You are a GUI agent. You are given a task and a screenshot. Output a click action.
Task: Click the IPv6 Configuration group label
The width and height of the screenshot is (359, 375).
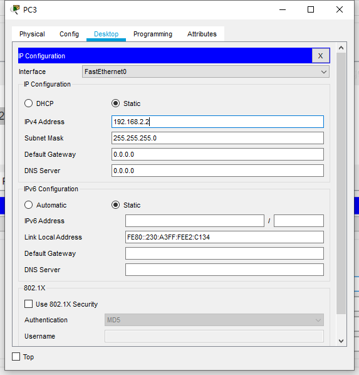coord(51,189)
